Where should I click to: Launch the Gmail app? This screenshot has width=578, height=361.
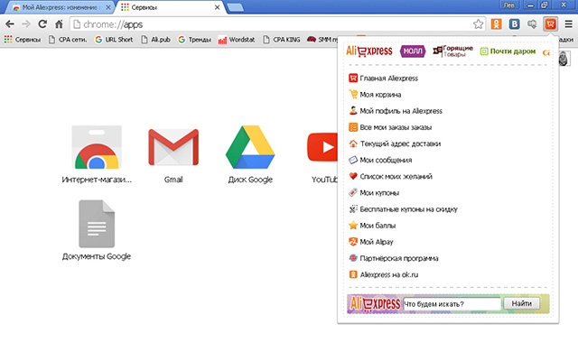(173, 155)
